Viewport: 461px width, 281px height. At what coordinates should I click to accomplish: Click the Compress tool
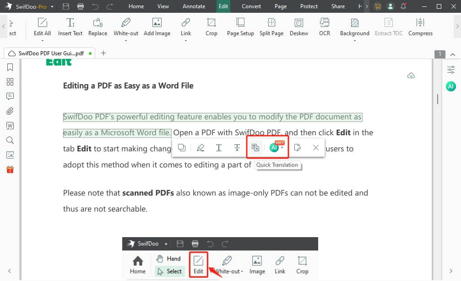click(x=420, y=27)
